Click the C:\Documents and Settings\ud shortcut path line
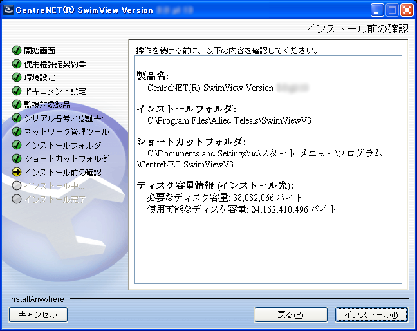Viewport: 417px width, 331px height. (x=264, y=153)
